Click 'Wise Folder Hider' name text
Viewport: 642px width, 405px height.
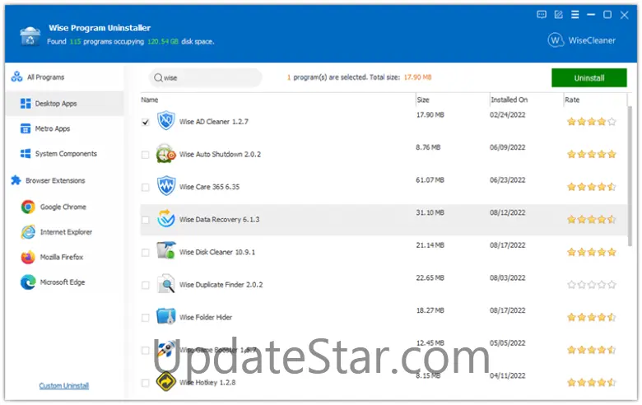click(x=206, y=318)
